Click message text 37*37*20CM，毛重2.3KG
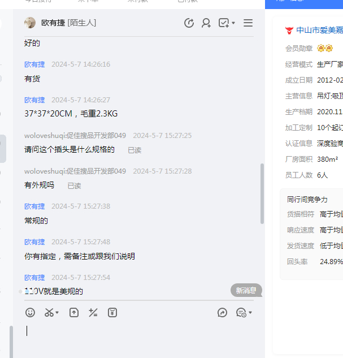Viewport: 343px width, 358px height. 71,114
